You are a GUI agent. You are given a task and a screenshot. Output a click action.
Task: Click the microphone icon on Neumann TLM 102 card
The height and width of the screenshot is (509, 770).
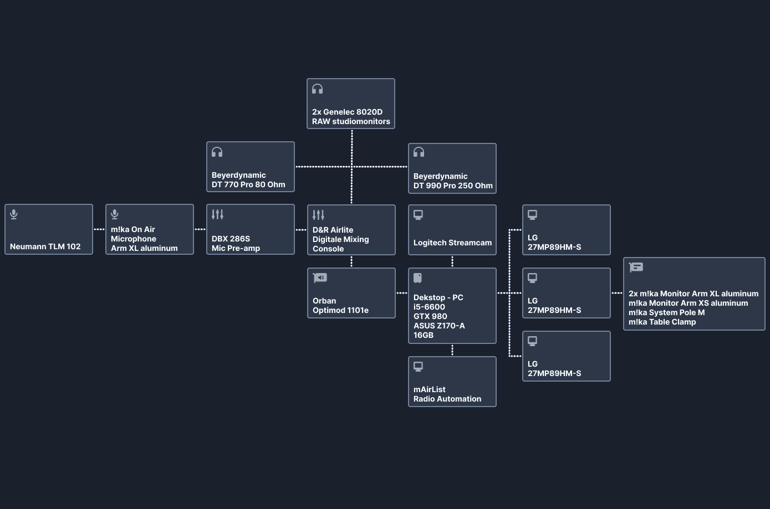coord(14,214)
